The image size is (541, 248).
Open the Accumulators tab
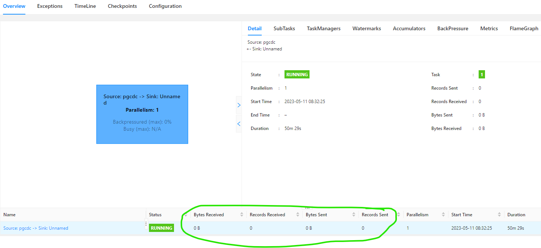point(409,28)
